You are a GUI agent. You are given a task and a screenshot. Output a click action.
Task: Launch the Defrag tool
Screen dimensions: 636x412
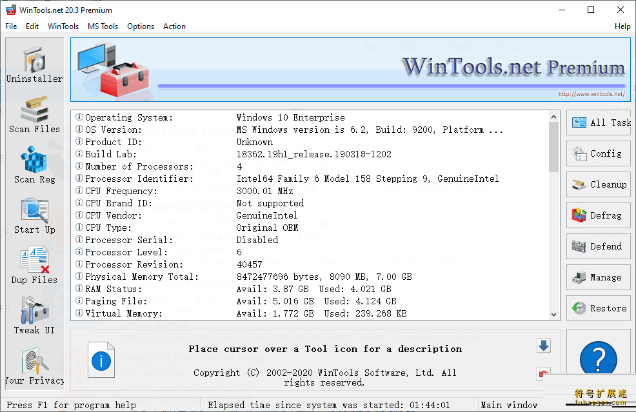(599, 215)
